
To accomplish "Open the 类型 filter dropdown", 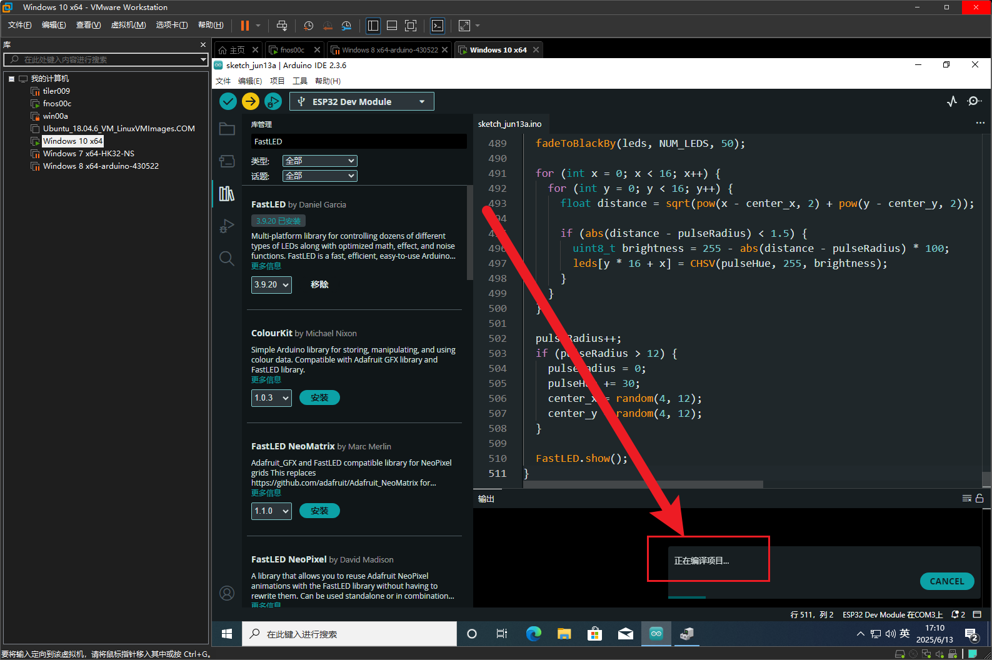I will 319,161.
